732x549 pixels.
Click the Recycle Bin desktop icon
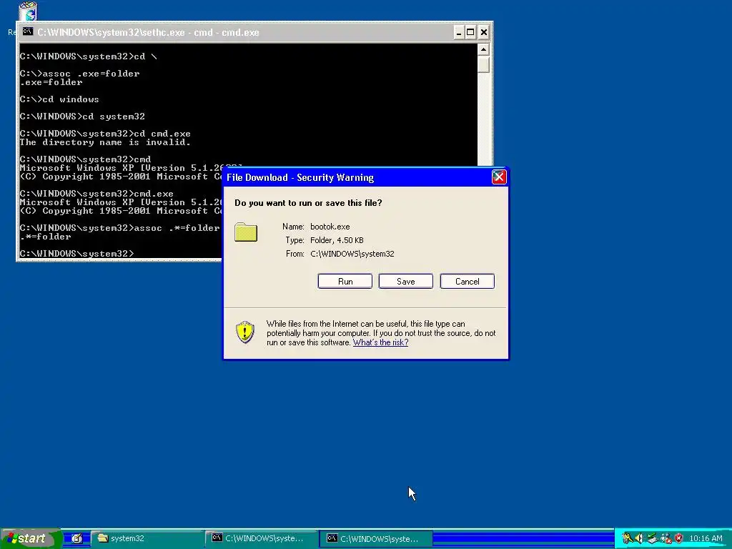click(x=28, y=11)
